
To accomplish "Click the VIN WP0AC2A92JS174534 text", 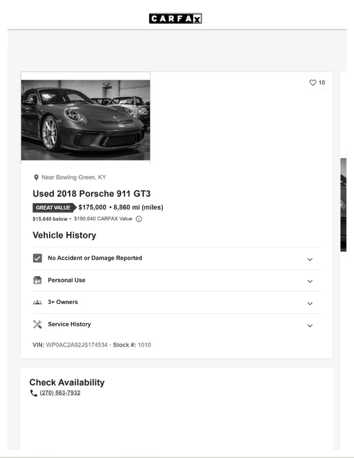I will [x=70, y=345].
